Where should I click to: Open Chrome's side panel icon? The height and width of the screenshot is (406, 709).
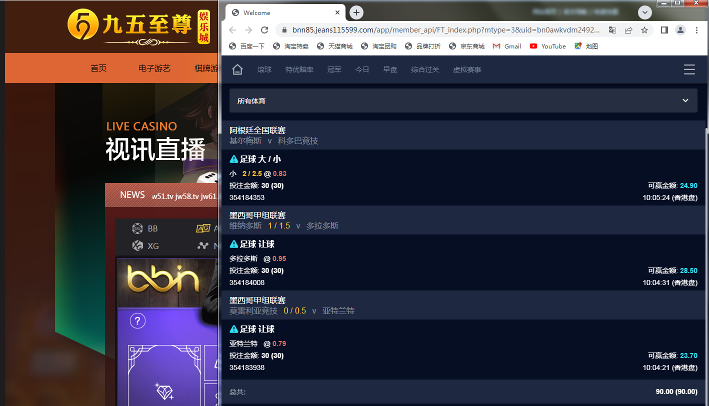point(664,30)
